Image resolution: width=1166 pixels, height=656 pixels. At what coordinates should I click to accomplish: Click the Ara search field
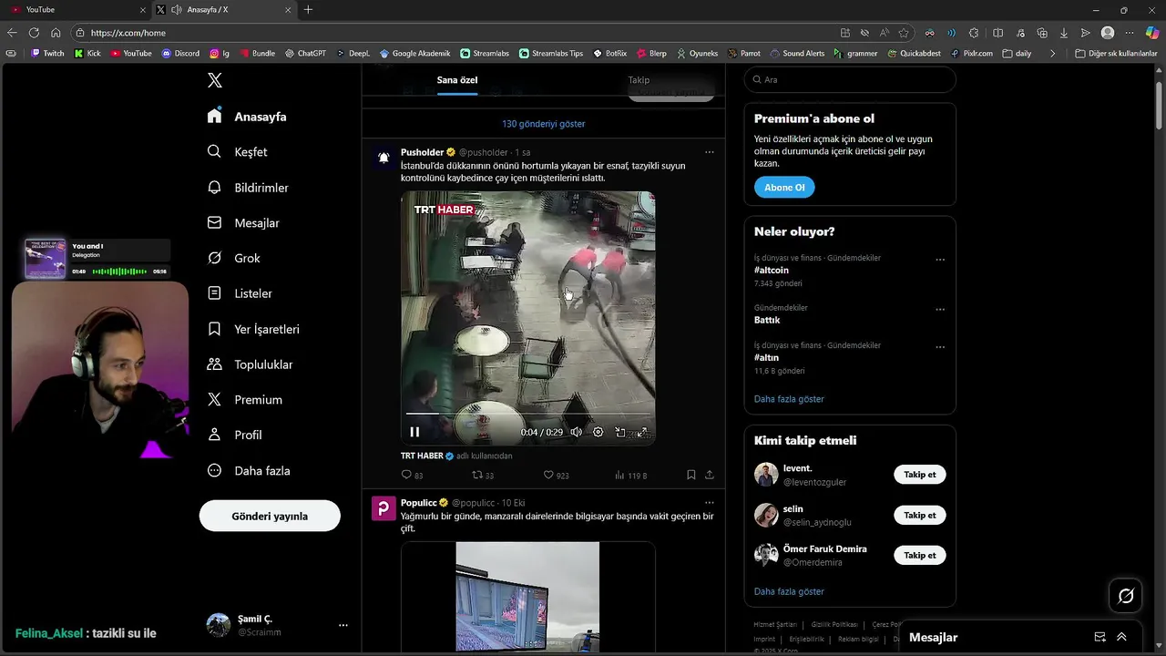(x=850, y=79)
